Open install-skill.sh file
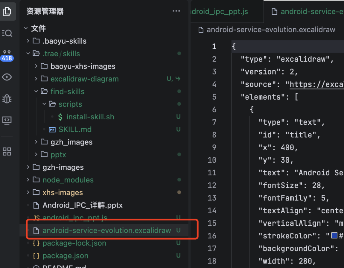 point(90,117)
